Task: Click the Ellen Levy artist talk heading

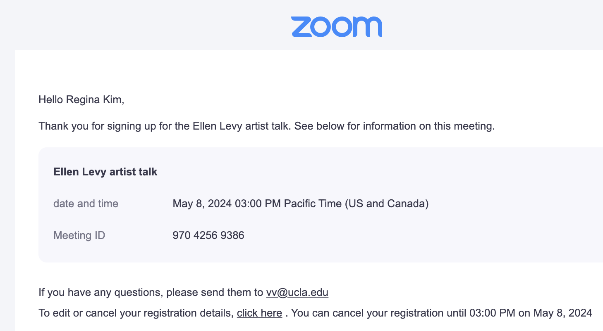Action: pos(105,172)
